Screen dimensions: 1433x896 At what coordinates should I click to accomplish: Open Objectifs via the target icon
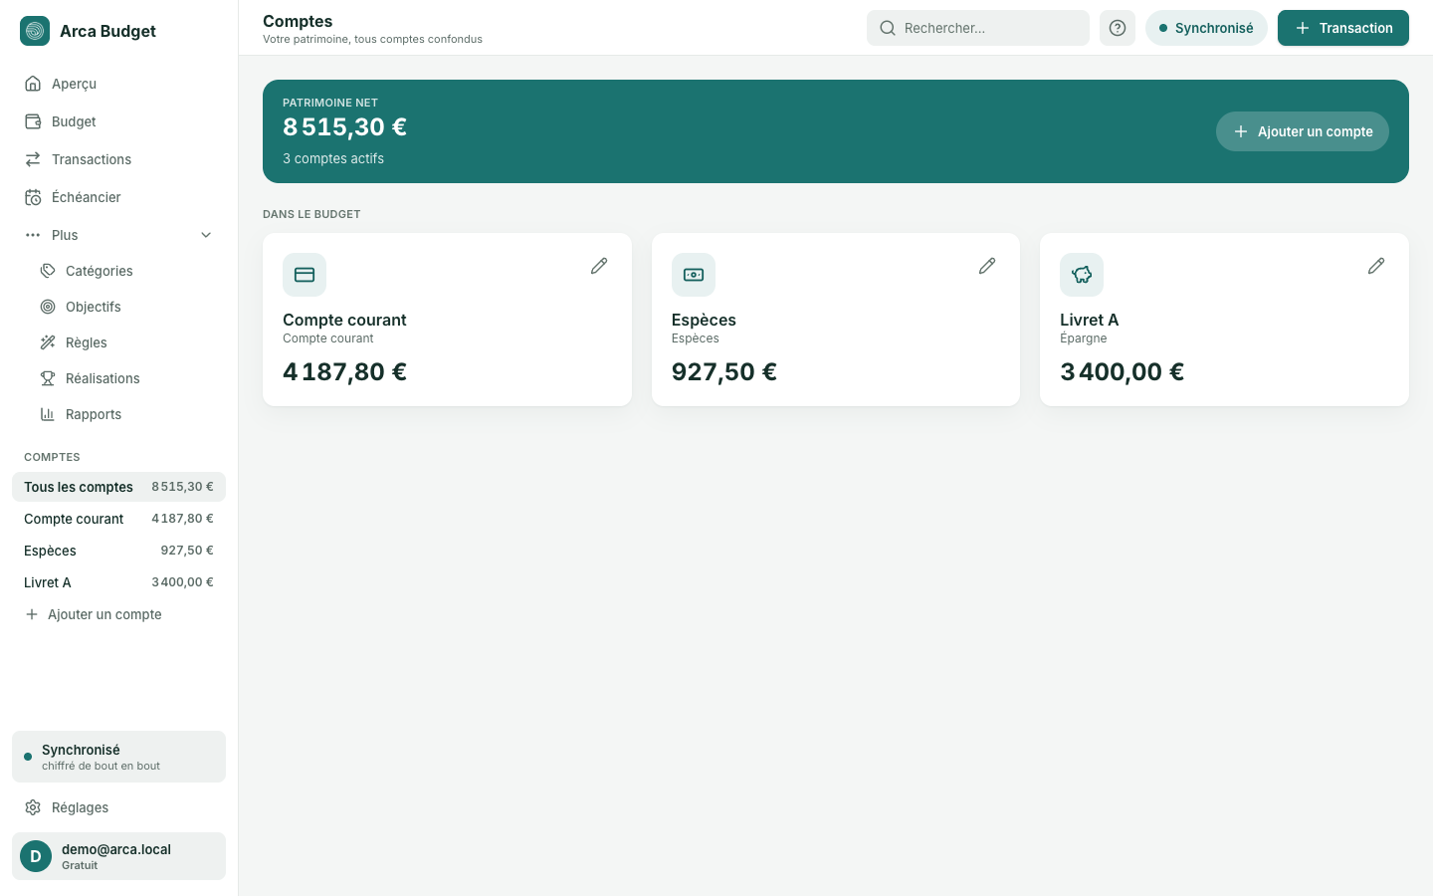point(48,307)
